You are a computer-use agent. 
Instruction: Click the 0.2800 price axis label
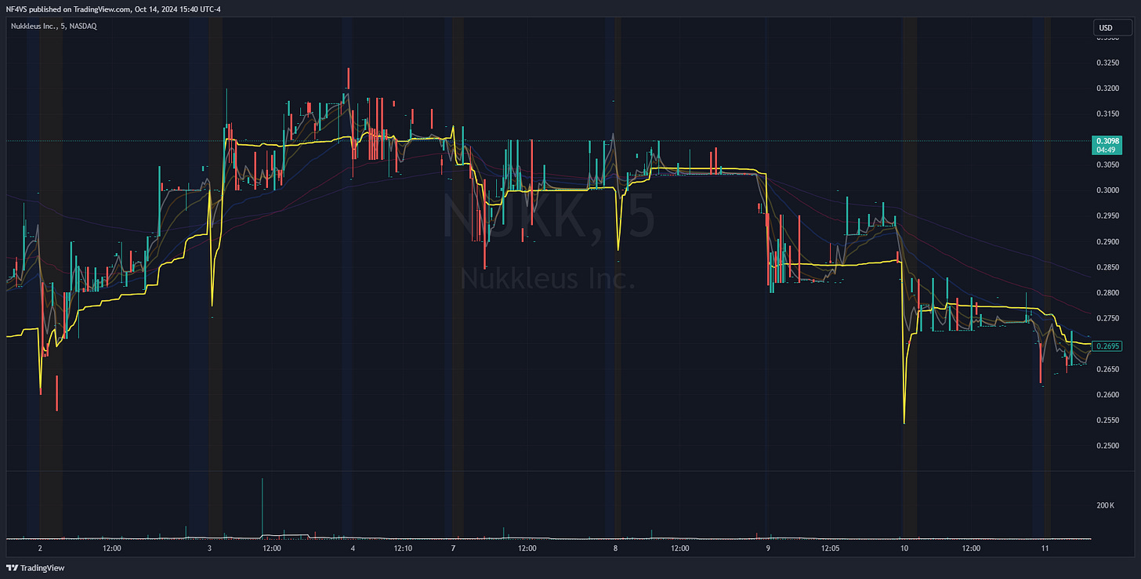1108,292
